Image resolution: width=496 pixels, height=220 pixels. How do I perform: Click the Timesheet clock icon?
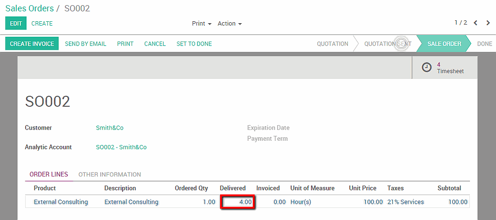point(426,68)
